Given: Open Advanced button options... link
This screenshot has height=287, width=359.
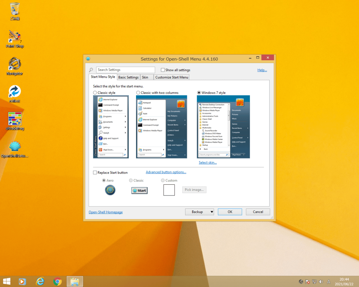Looking at the screenshot, I should (x=166, y=172).
